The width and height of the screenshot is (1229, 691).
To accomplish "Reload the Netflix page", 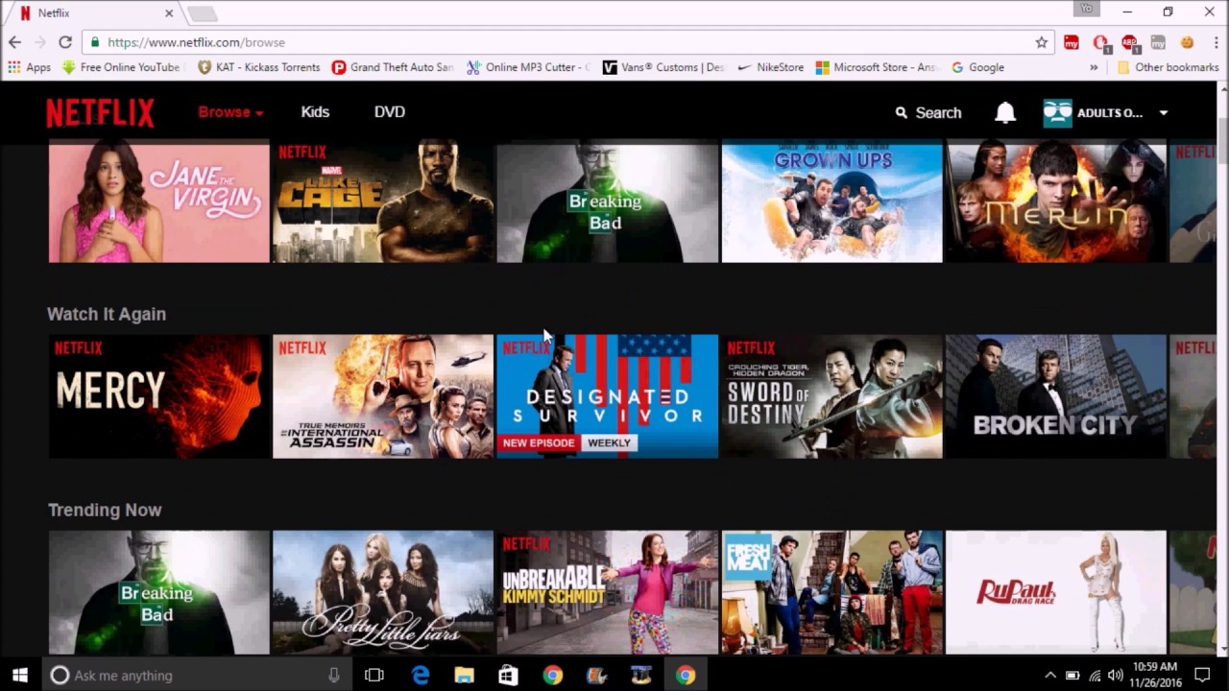I will point(65,42).
